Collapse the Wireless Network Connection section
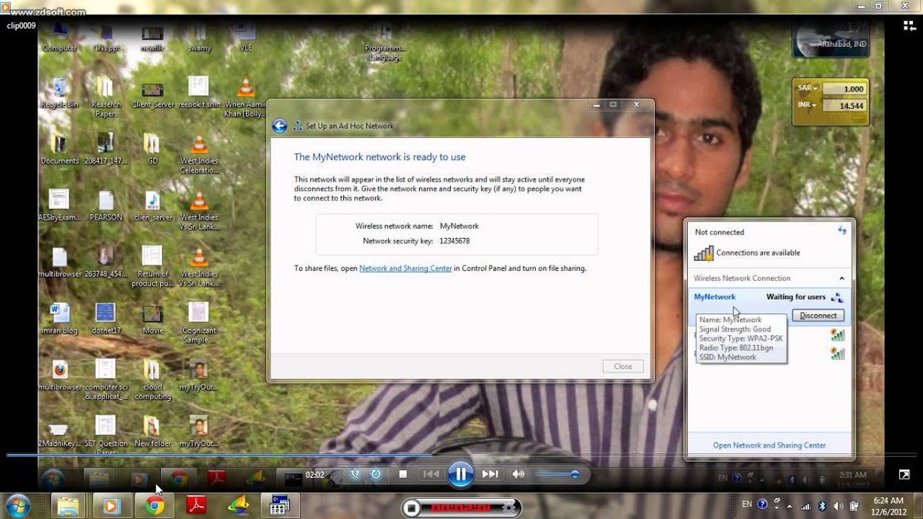 [x=842, y=278]
